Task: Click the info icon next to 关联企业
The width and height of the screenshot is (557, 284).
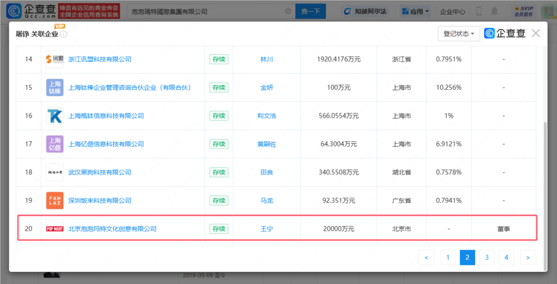Action: pyautogui.click(x=64, y=34)
